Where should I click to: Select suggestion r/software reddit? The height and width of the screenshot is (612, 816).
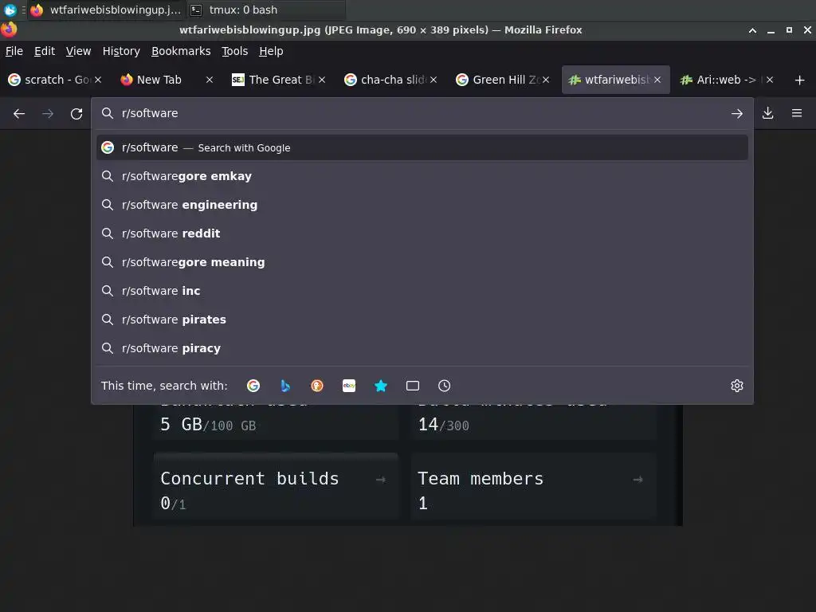[422, 233]
